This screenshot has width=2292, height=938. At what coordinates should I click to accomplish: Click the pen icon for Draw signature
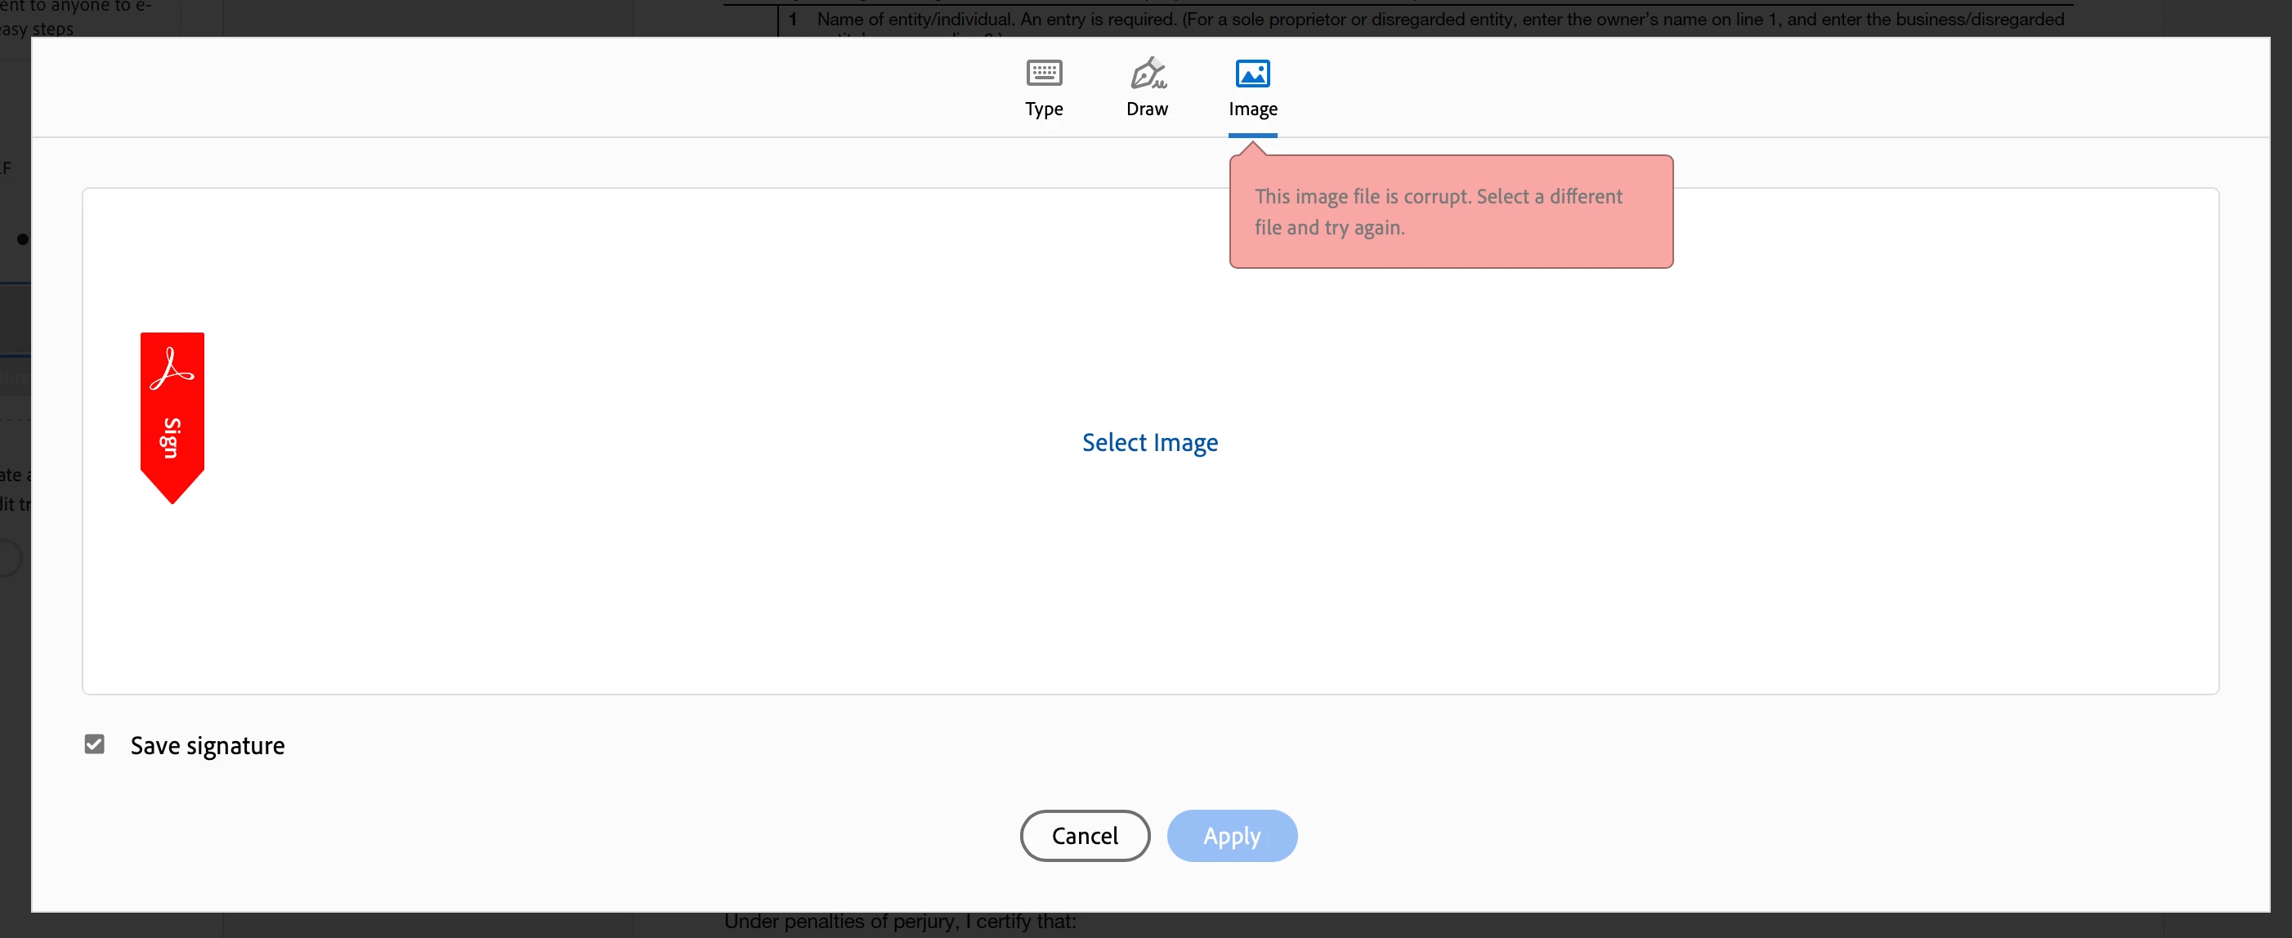coord(1147,73)
